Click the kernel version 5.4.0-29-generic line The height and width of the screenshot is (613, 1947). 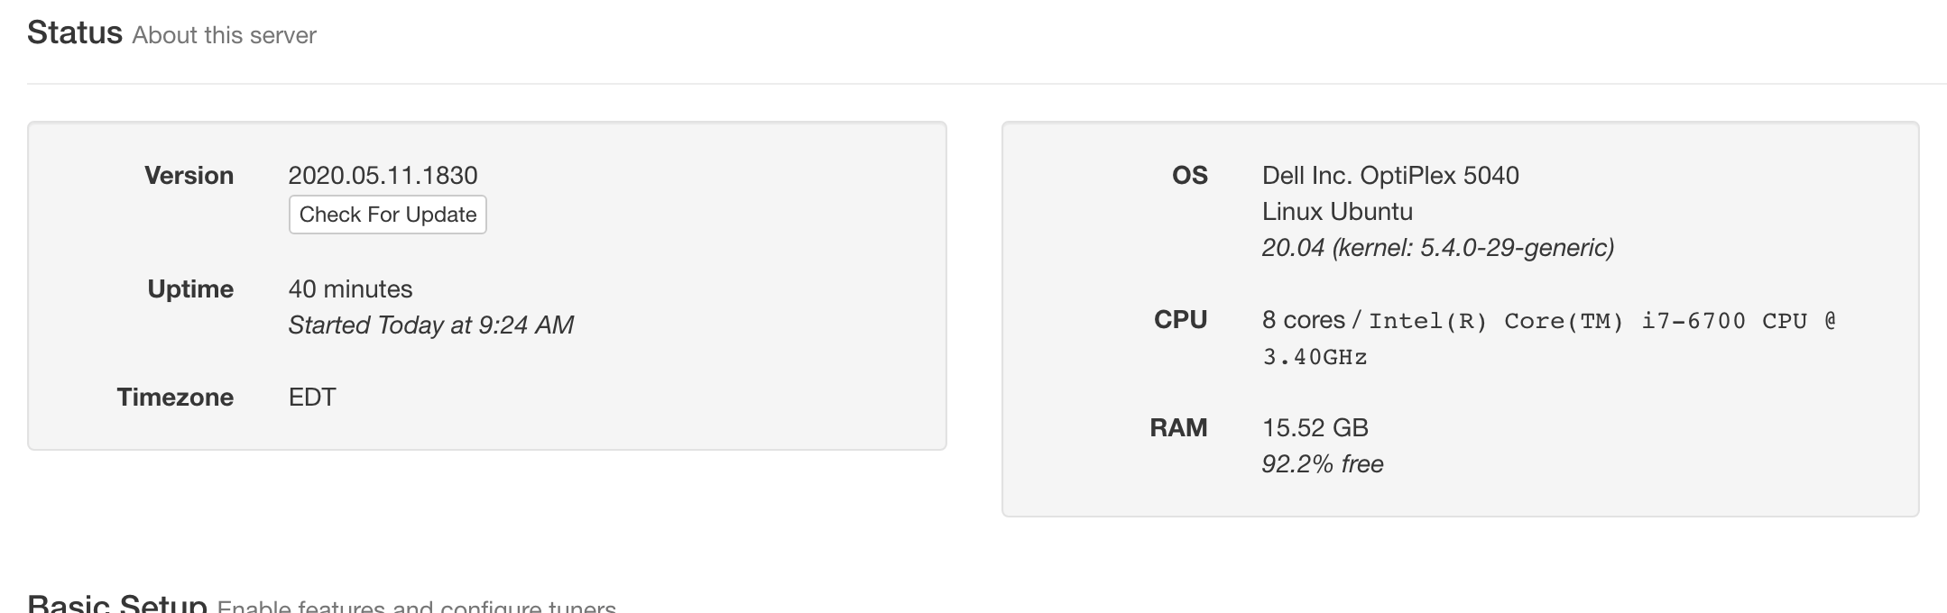(1437, 247)
